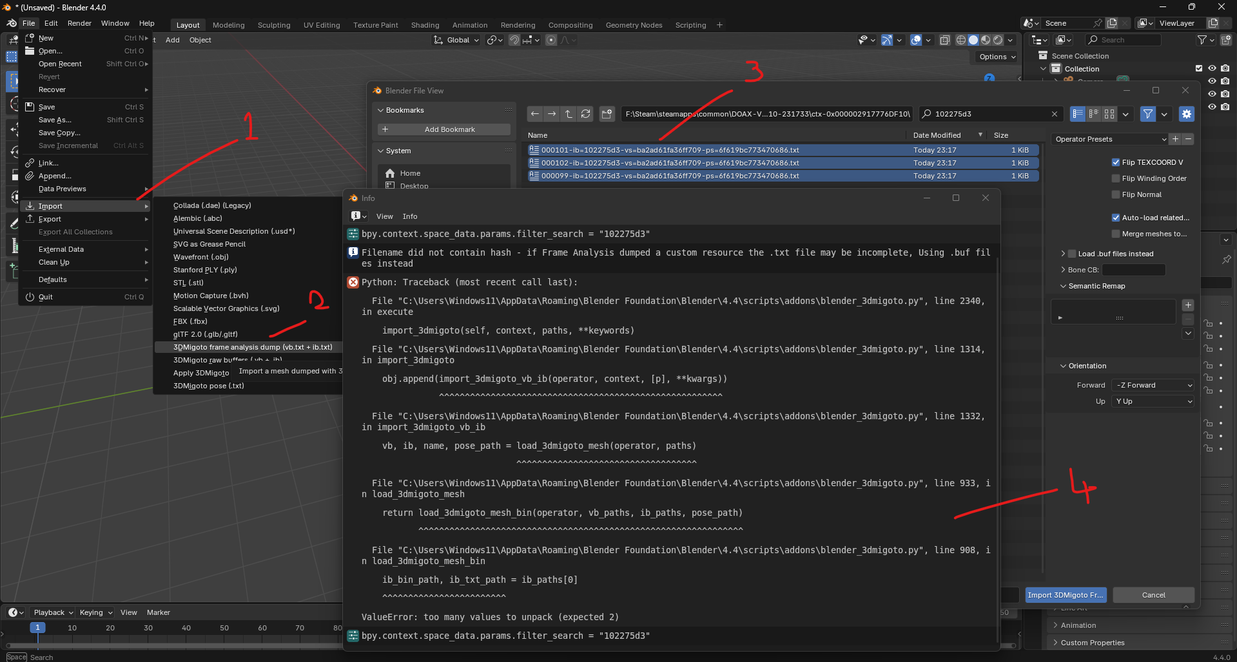
Task: Enable Merge meshes together checkbox
Action: tap(1116, 234)
